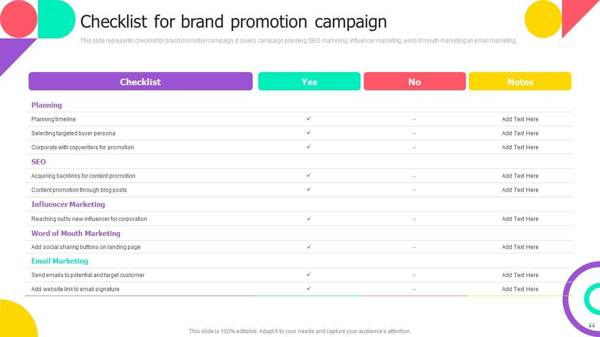Click the checkmark beside Selecting targeted buyer persona

(x=309, y=133)
